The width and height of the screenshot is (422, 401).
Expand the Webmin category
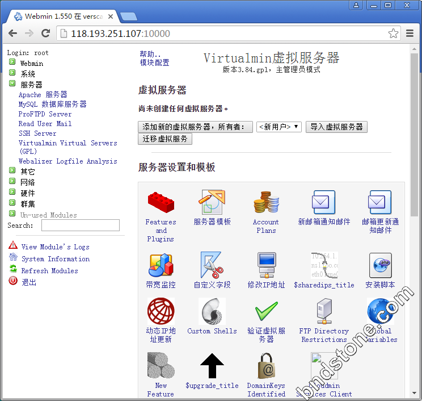coord(12,62)
